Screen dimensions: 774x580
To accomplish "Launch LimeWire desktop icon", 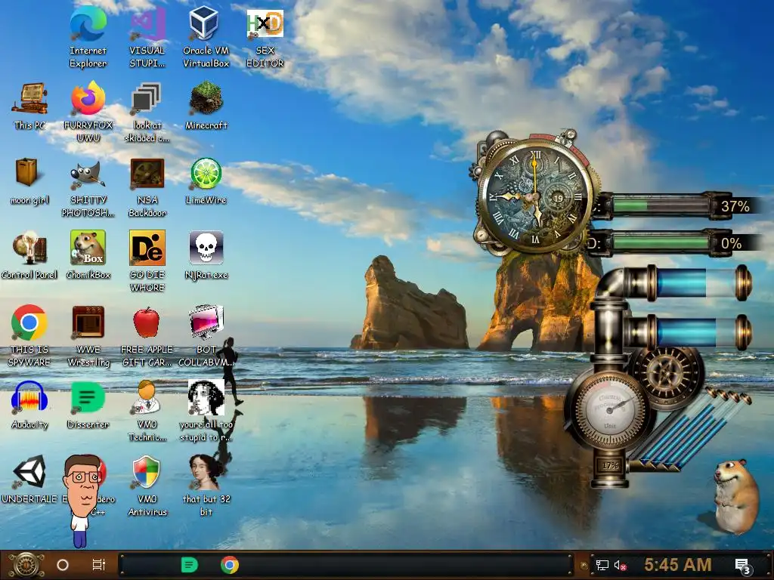I will point(206,174).
